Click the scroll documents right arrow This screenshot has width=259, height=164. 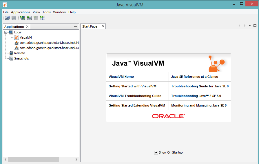tap(245, 26)
